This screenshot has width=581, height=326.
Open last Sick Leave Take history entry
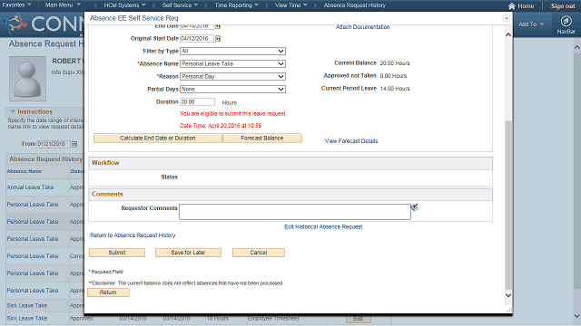pyautogui.click(x=27, y=318)
